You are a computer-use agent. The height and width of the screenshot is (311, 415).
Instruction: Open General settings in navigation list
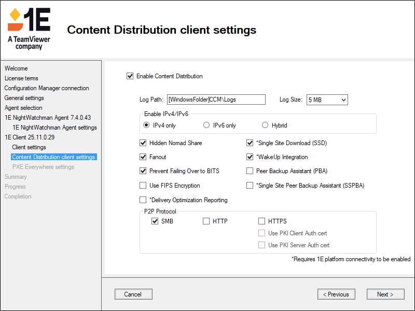click(x=24, y=98)
